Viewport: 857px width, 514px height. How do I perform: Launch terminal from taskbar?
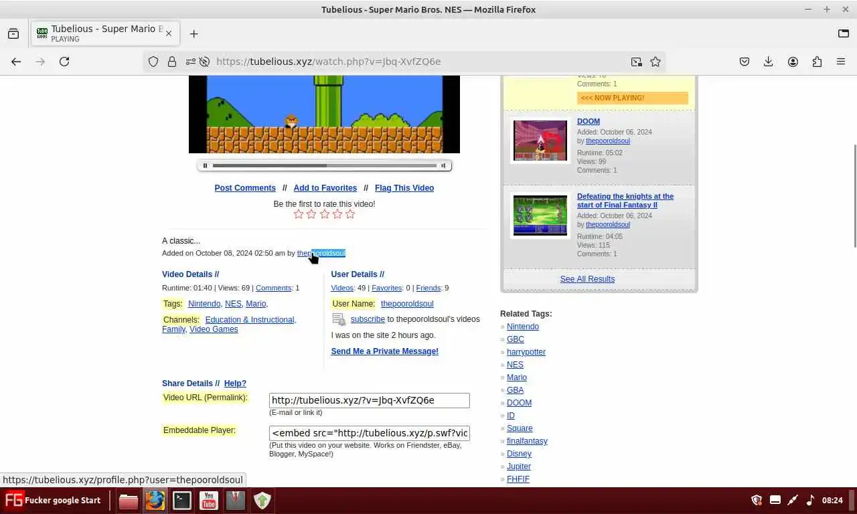(182, 501)
